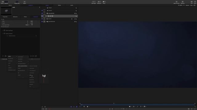Screen dimensions: 197x110
Task: Select the Text tool in canvas toolbar
Action: point(141,107)
